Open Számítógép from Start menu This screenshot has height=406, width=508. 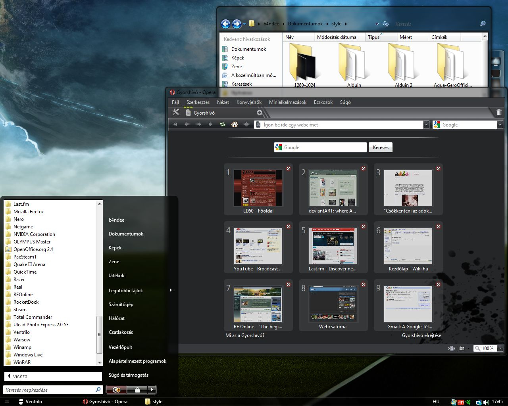121,304
